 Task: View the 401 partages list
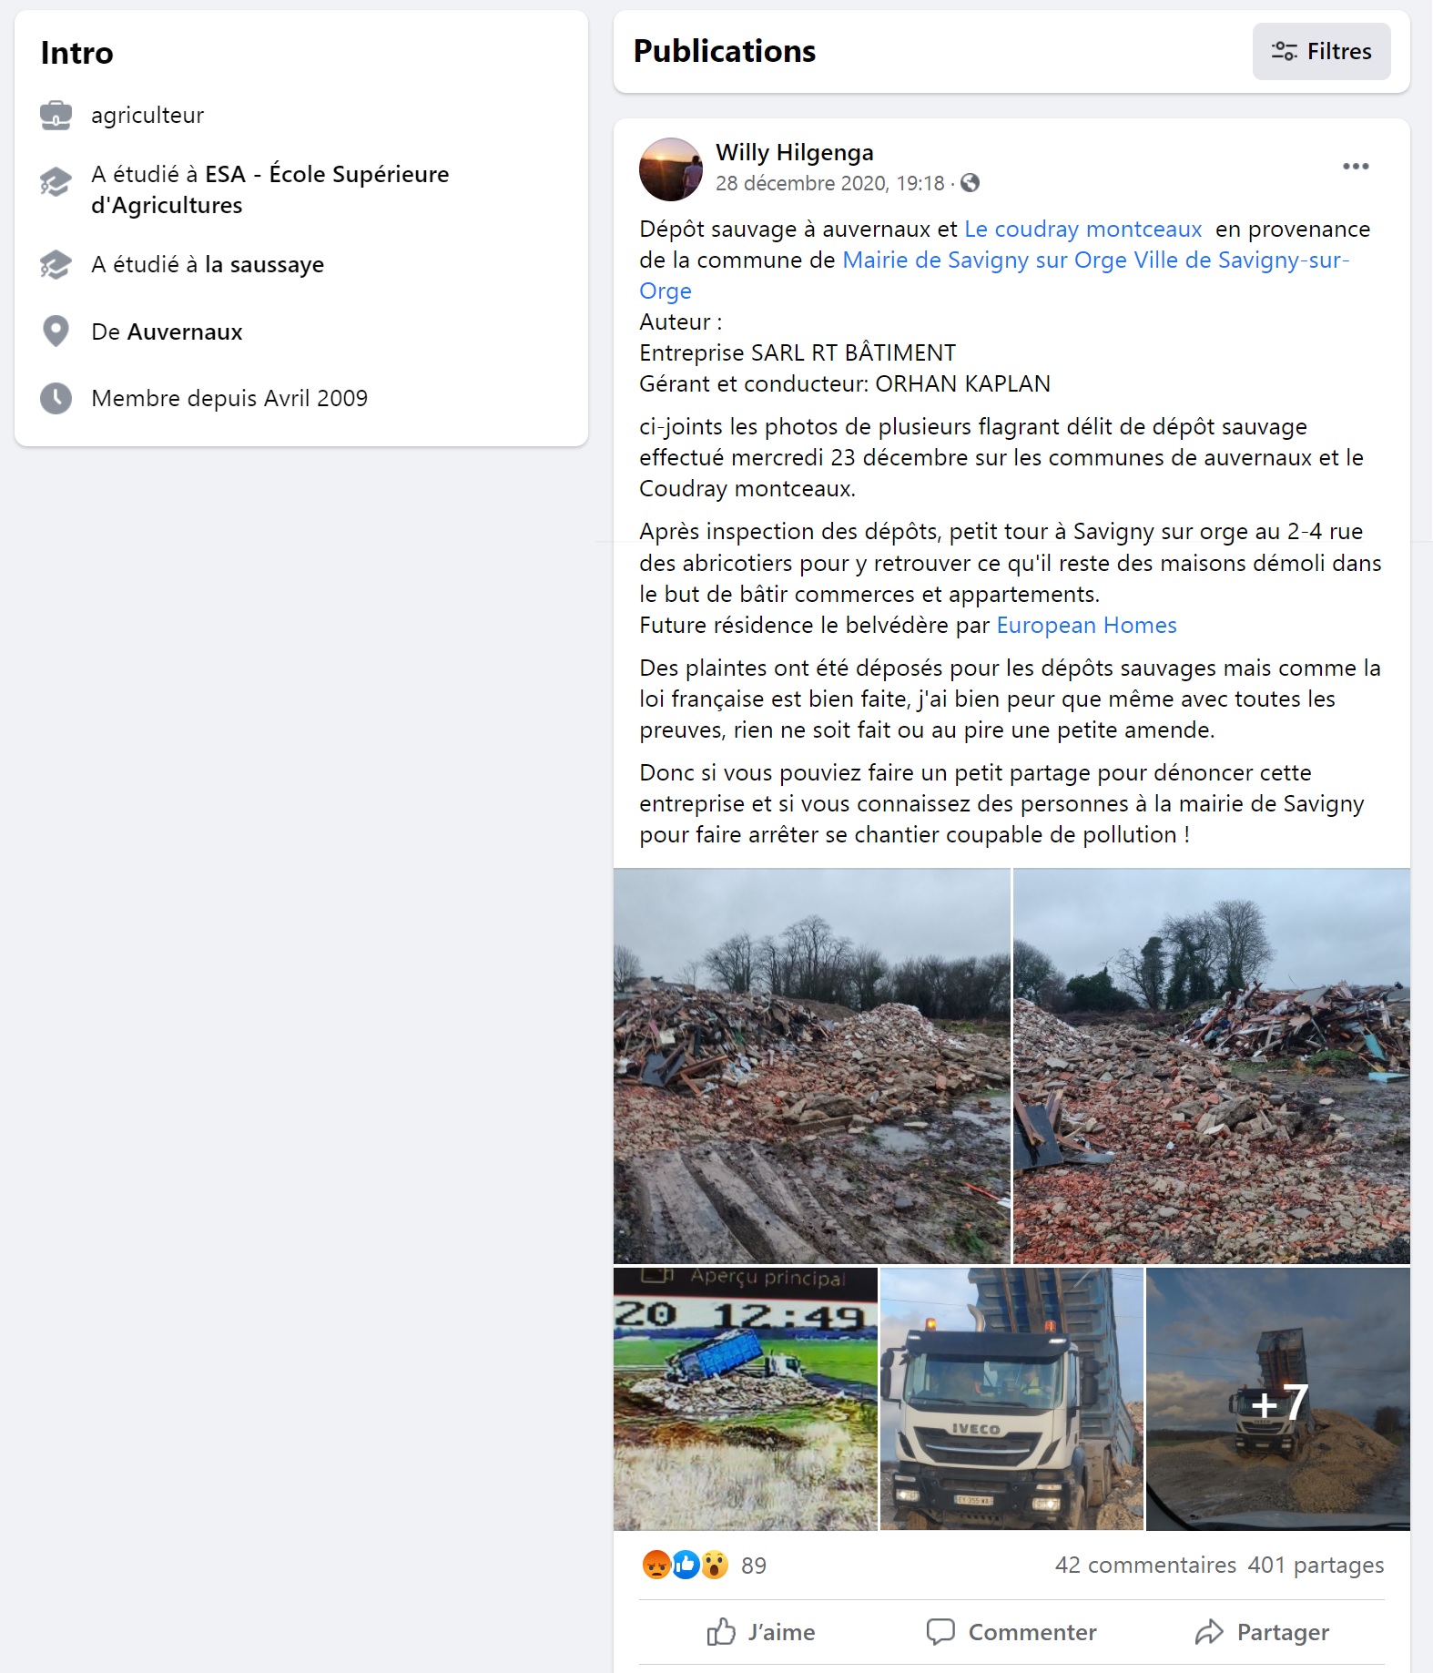[x=1316, y=1565]
